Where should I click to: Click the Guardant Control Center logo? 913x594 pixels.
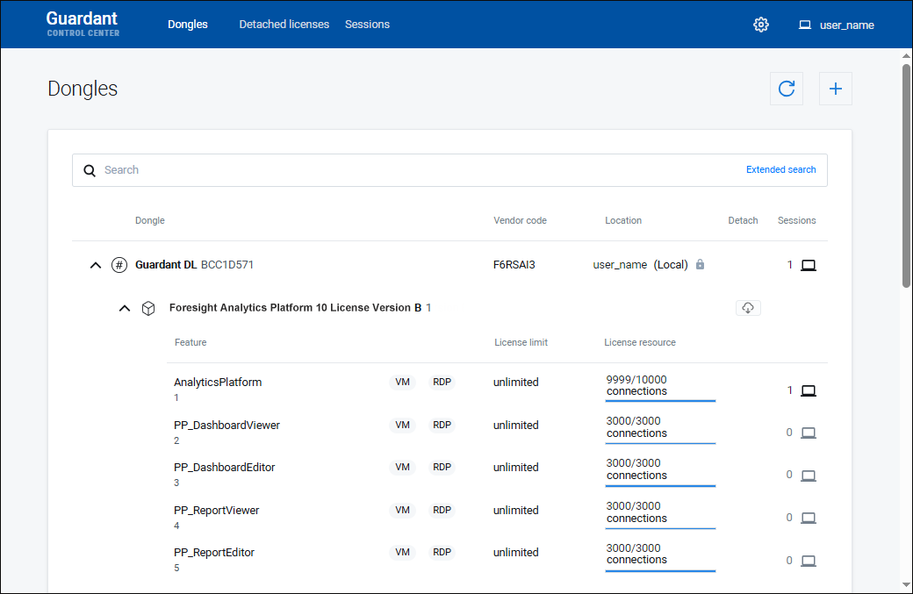tap(83, 24)
